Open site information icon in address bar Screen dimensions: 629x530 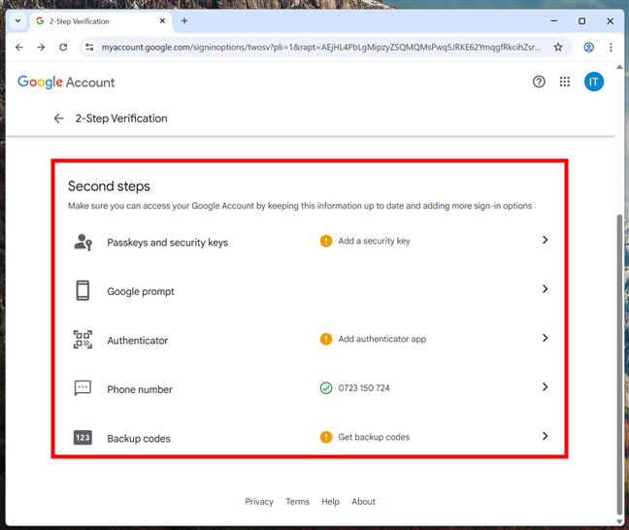[x=89, y=48]
